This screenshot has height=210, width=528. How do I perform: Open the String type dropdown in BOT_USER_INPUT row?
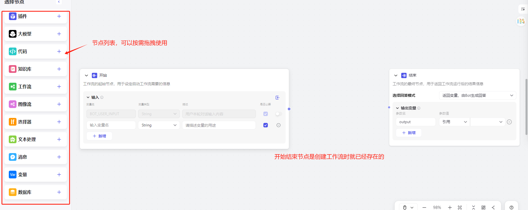[x=159, y=114]
